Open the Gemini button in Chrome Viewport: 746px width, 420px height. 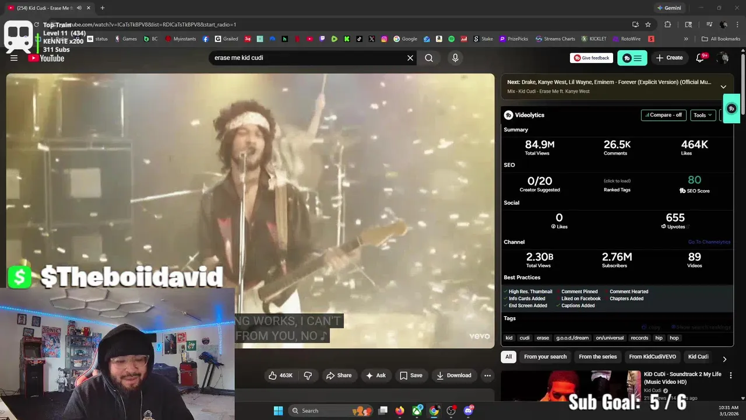(x=669, y=8)
